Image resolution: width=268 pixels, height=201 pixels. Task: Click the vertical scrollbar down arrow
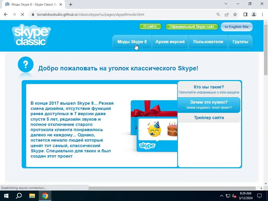tap(266, 184)
